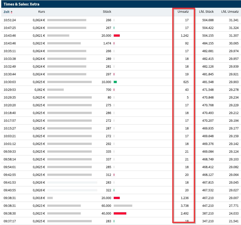
Task: Select the Stück column header
Action: (107, 12)
